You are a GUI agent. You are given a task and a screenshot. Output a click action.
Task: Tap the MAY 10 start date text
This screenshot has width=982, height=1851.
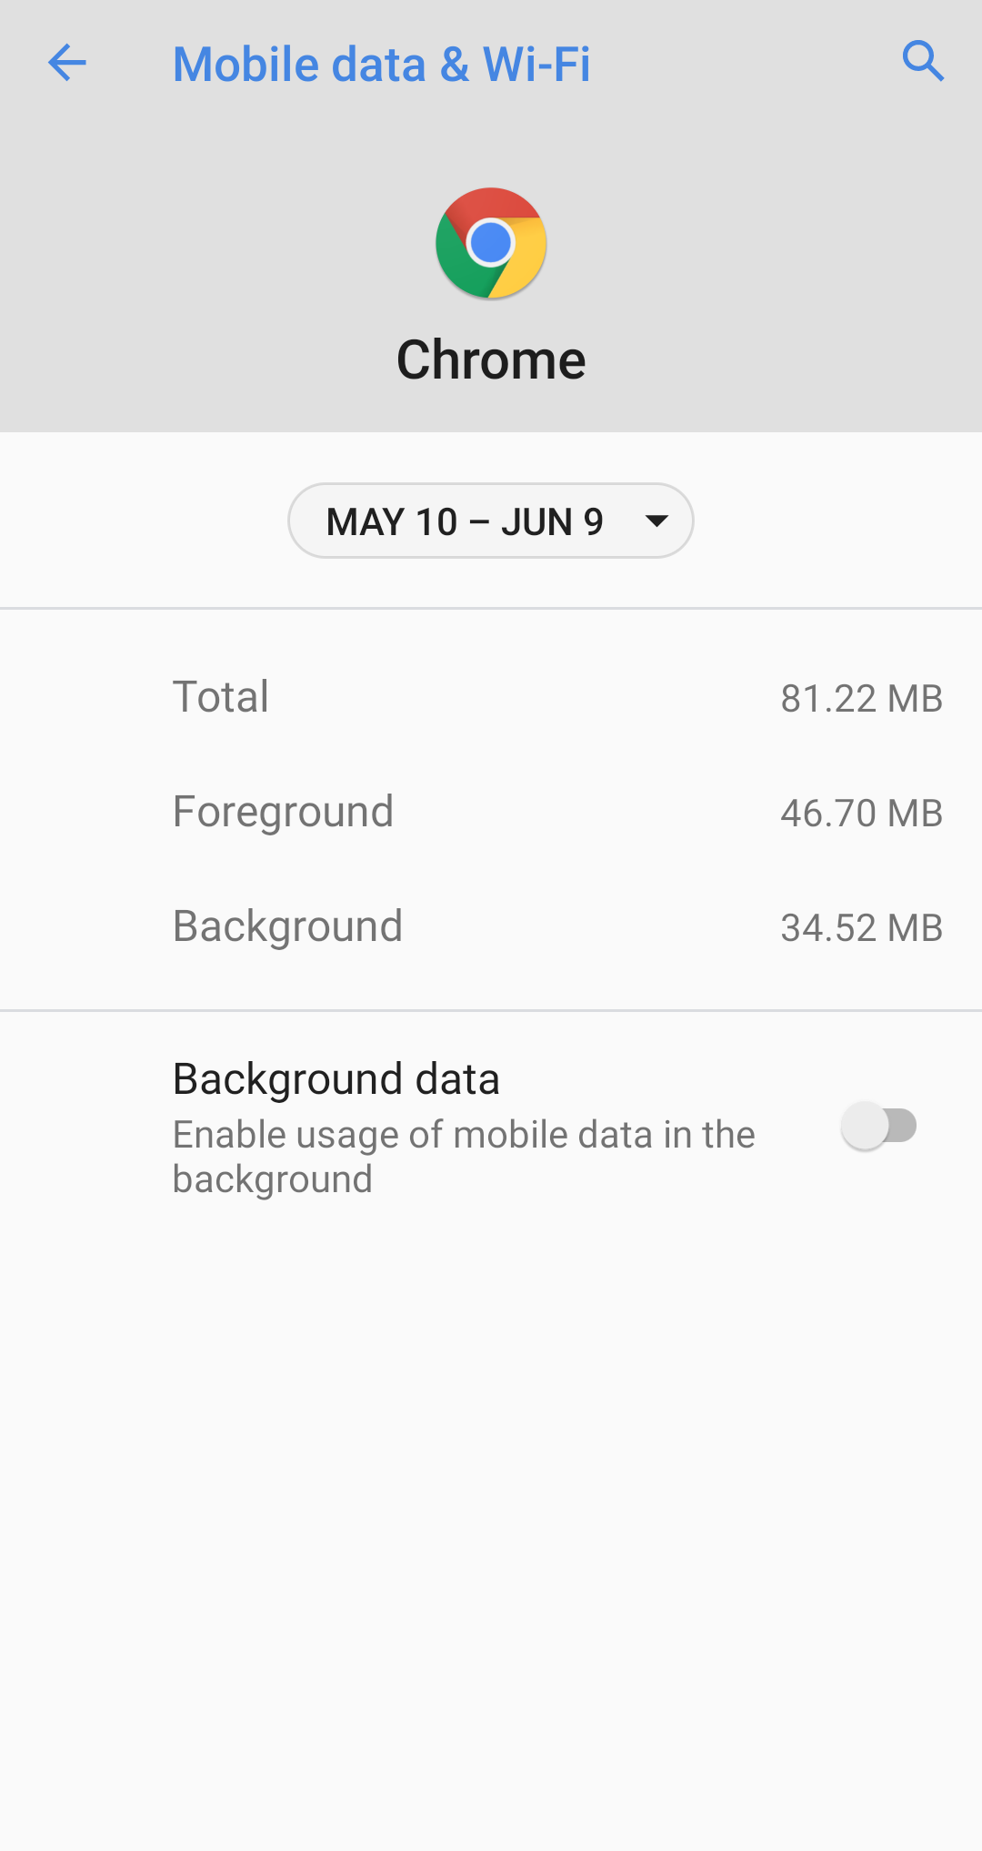[x=392, y=522]
